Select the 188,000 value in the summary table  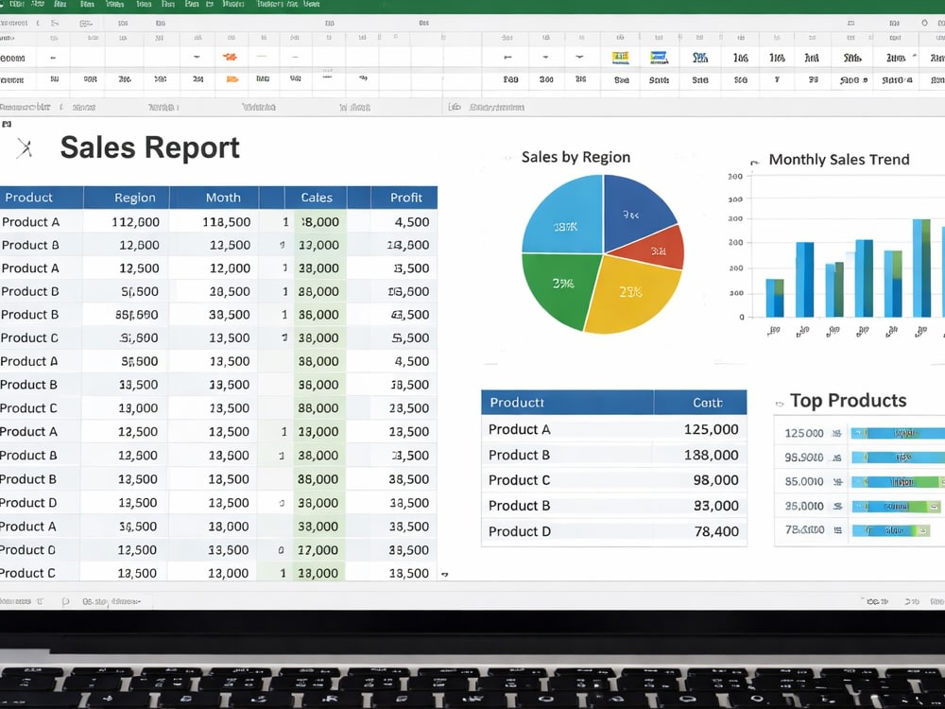click(712, 455)
